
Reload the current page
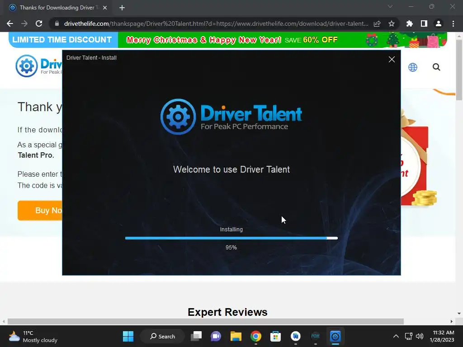point(39,23)
